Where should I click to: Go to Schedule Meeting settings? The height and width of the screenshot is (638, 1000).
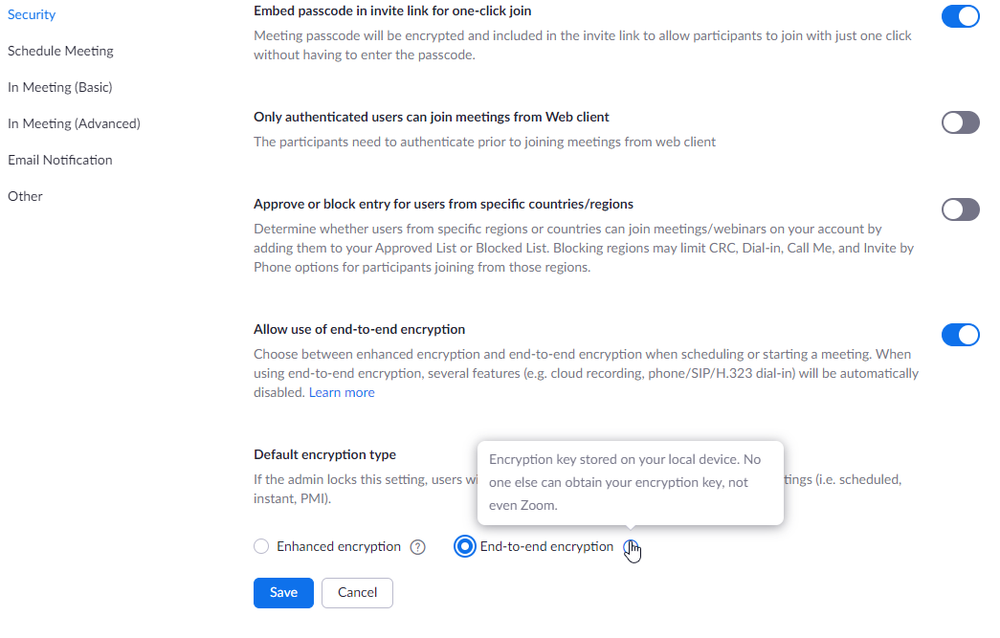tap(60, 51)
